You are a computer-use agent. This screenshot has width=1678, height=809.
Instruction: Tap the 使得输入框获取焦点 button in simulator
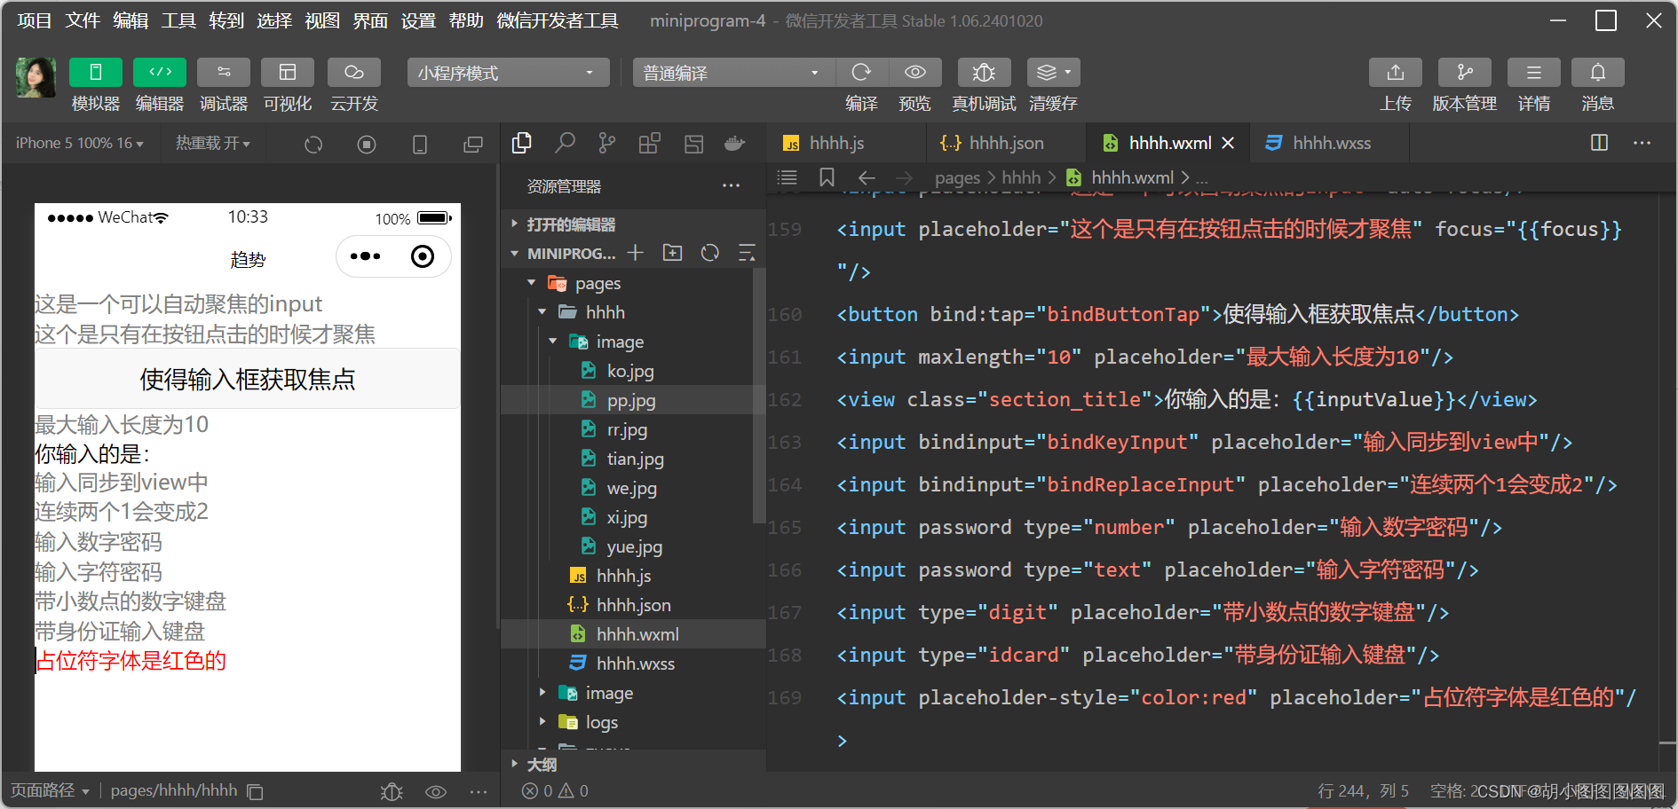coord(248,380)
